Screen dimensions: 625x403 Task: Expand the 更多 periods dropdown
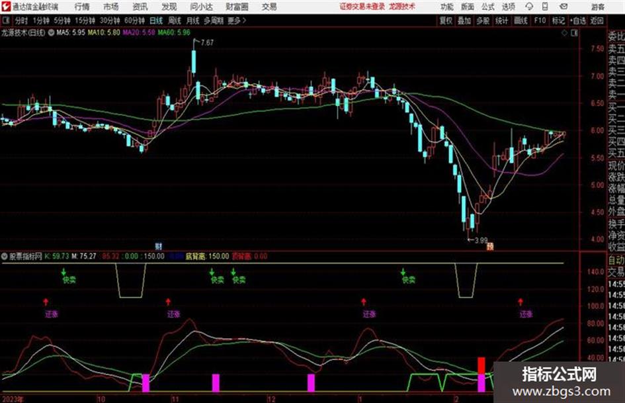pyautogui.click(x=237, y=21)
